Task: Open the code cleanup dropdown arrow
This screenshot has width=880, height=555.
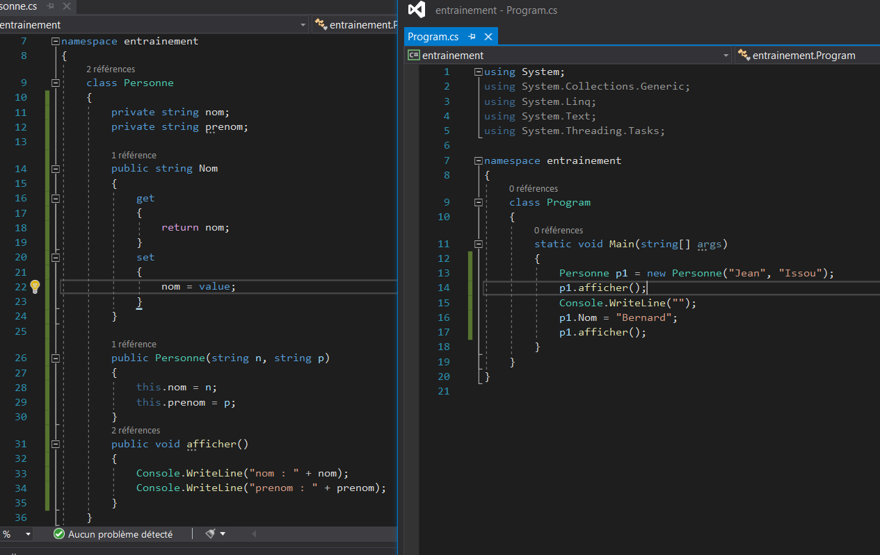Action: [223, 534]
